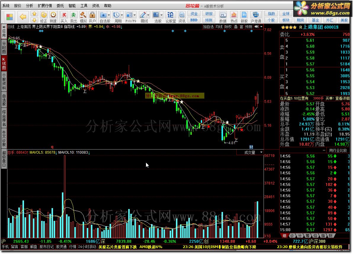Image resolution: width=353 pixels, height=254 pixels.
Task: Click the BBD toolbar button
Action: [x=194, y=20]
